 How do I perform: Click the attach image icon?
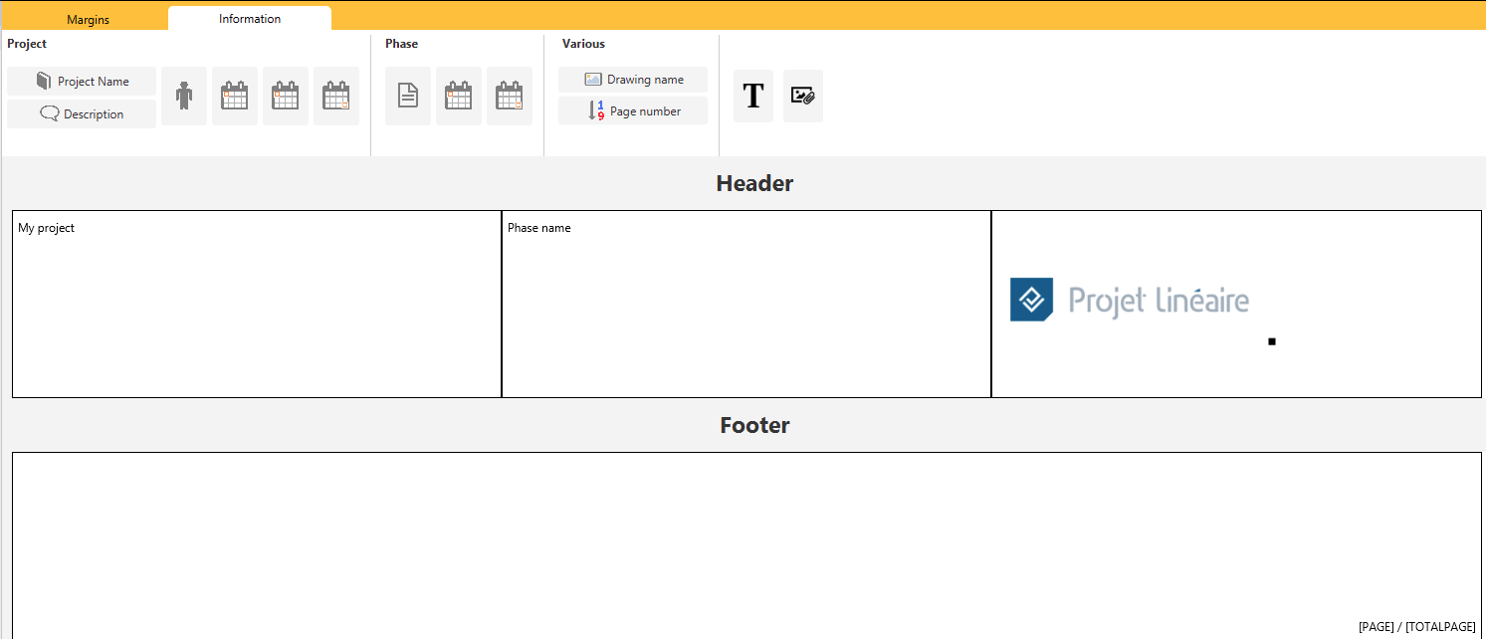(803, 97)
